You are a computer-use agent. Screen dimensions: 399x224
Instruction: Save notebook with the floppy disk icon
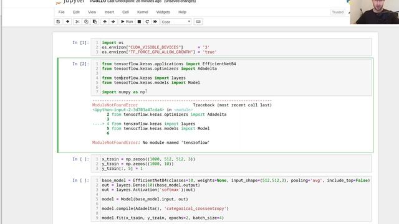(58, 22)
